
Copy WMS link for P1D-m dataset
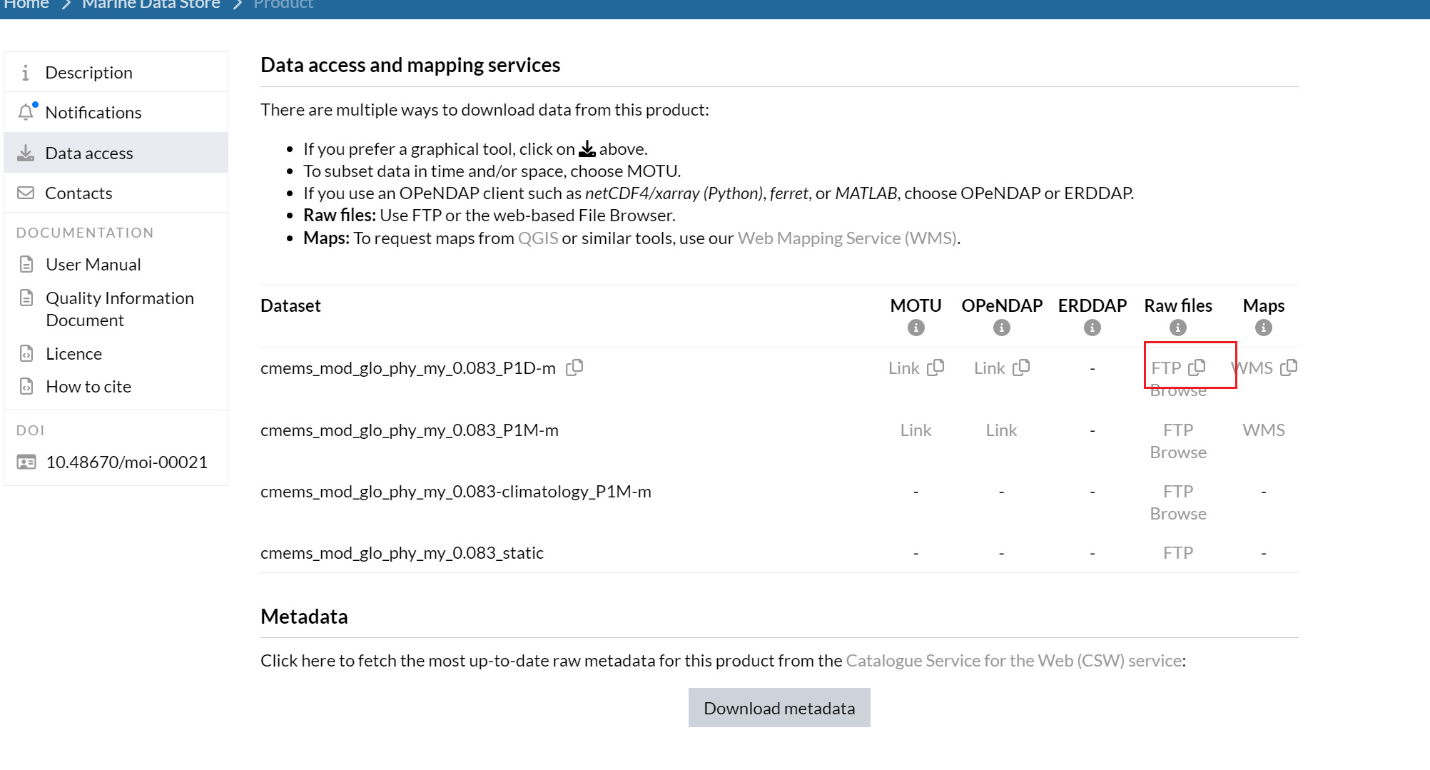[x=1289, y=368]
